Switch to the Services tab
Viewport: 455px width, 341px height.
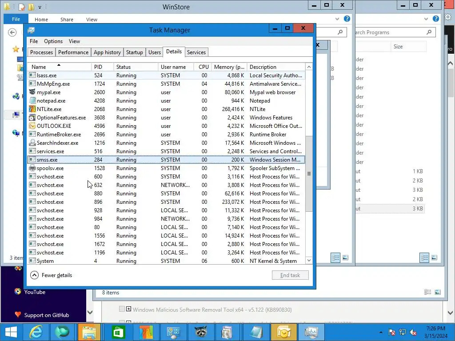[196, 52]
